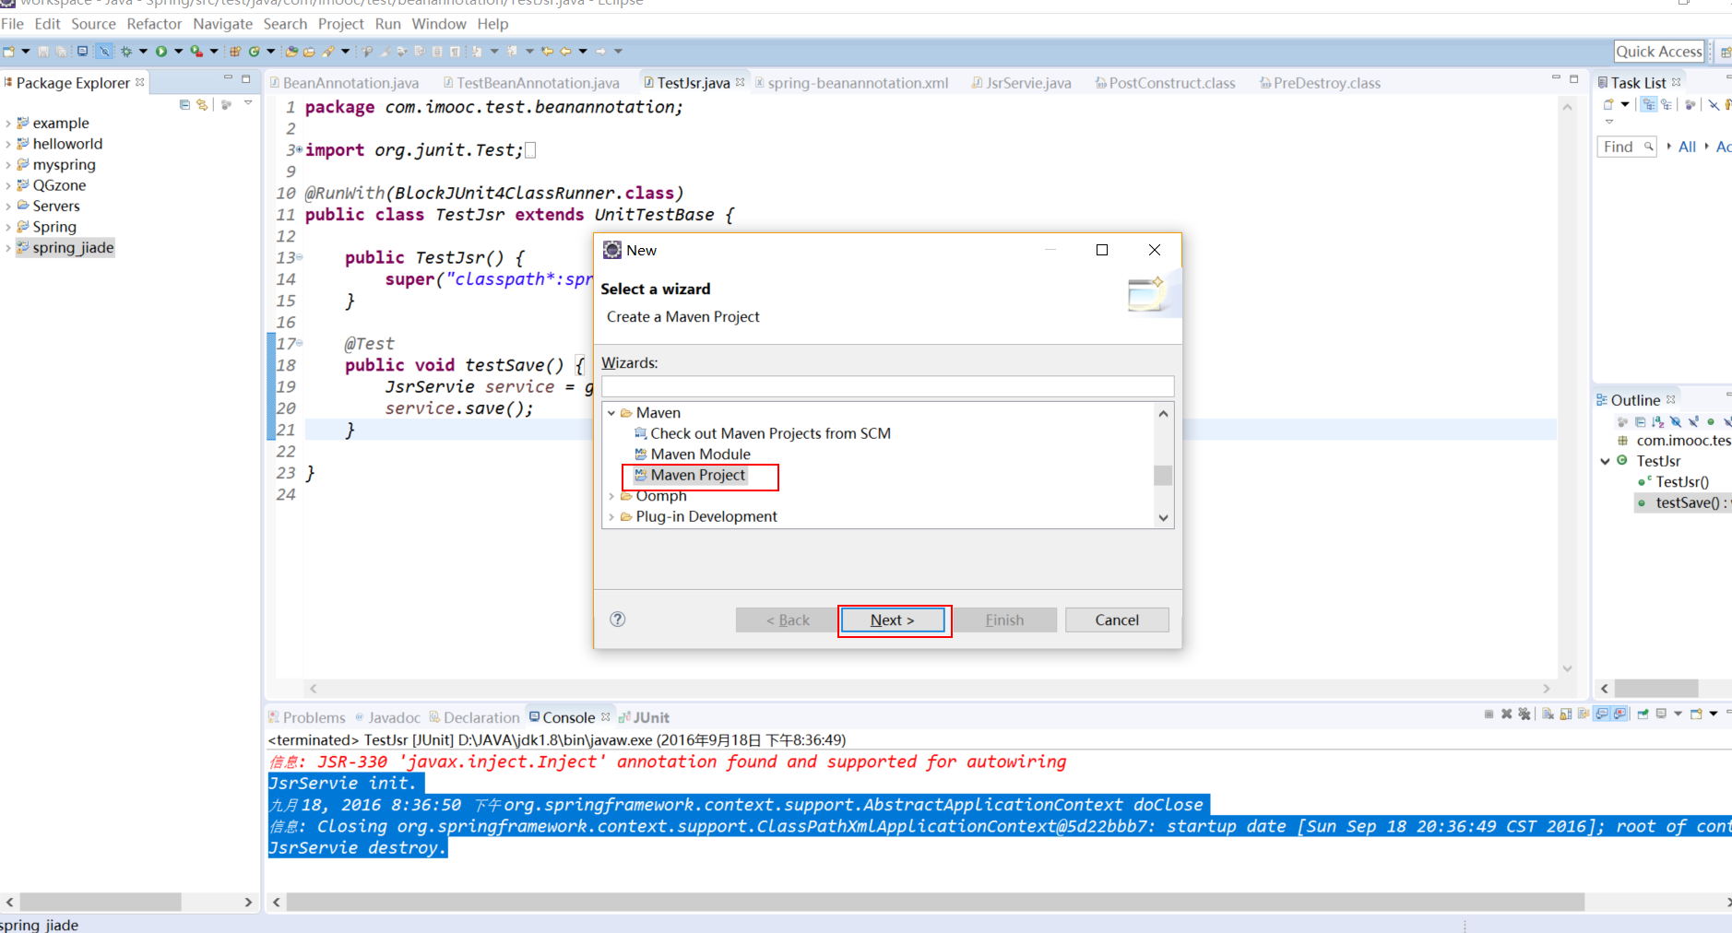Click the Open Type icon
1732x933 pixels.
[291, 52]
